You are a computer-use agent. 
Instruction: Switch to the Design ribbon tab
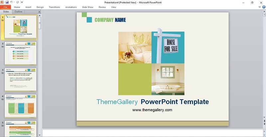click(x=40, y=7)
